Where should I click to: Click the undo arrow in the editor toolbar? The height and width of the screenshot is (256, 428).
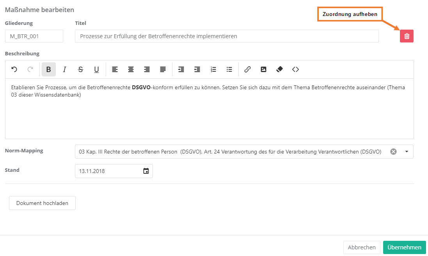pyautogui.click(x=14, y=69)
